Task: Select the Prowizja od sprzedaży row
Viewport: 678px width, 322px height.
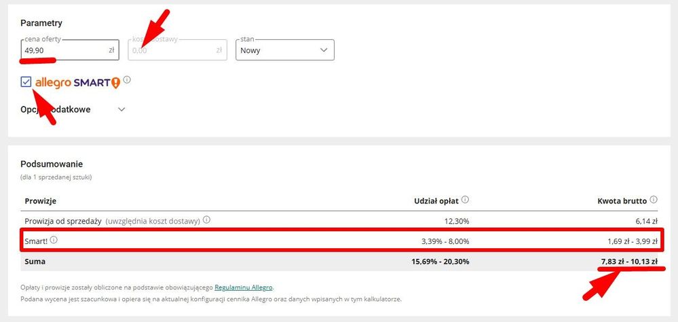Action: [x=339, y=220]
